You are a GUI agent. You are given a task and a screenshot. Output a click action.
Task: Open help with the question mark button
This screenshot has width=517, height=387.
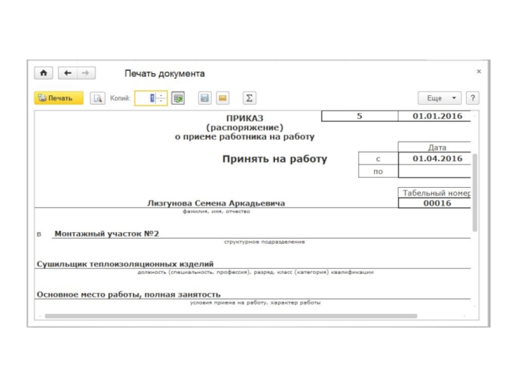pos(472,98)
